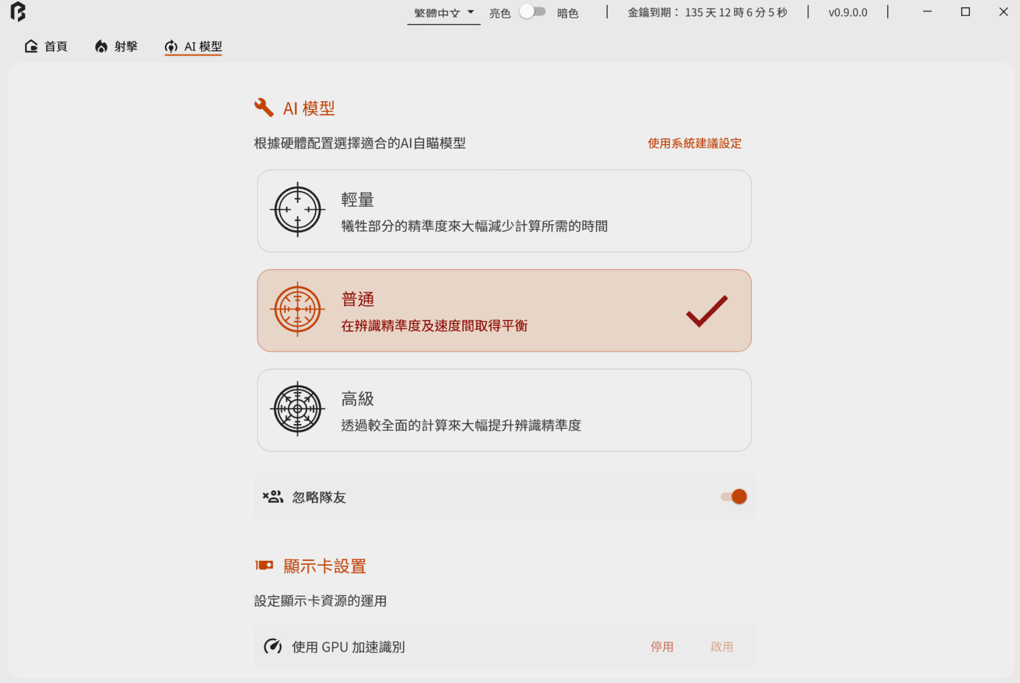This screenshot has width=1020, height=683.
Task: Click the ignore teammates people icon
Action: (x=273, y=497)
